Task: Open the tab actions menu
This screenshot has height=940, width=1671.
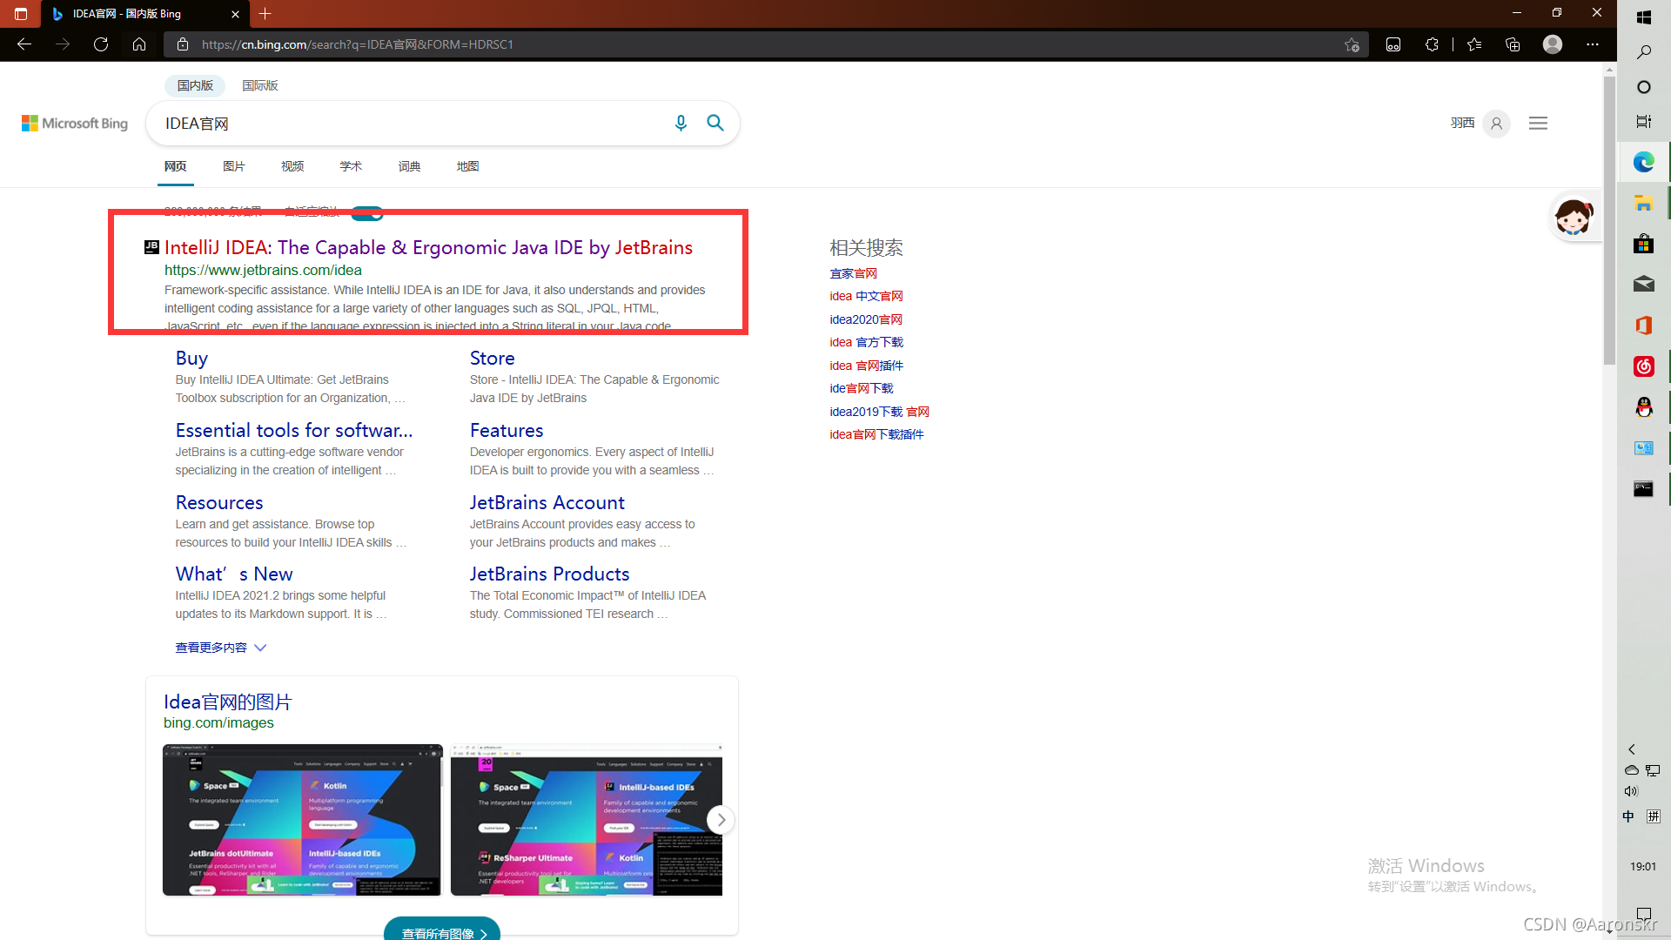Action: 21,14
